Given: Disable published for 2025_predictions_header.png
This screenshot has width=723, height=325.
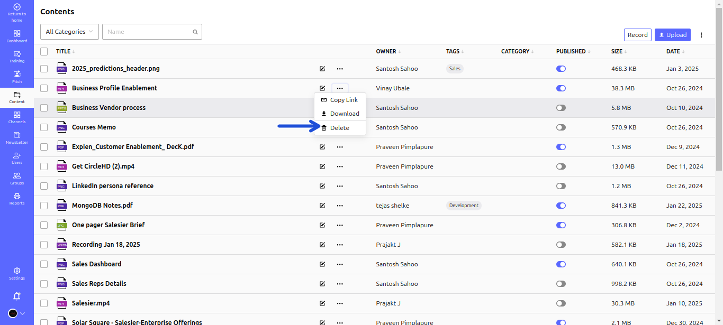Looking at the screenshot, I should 561,69.
